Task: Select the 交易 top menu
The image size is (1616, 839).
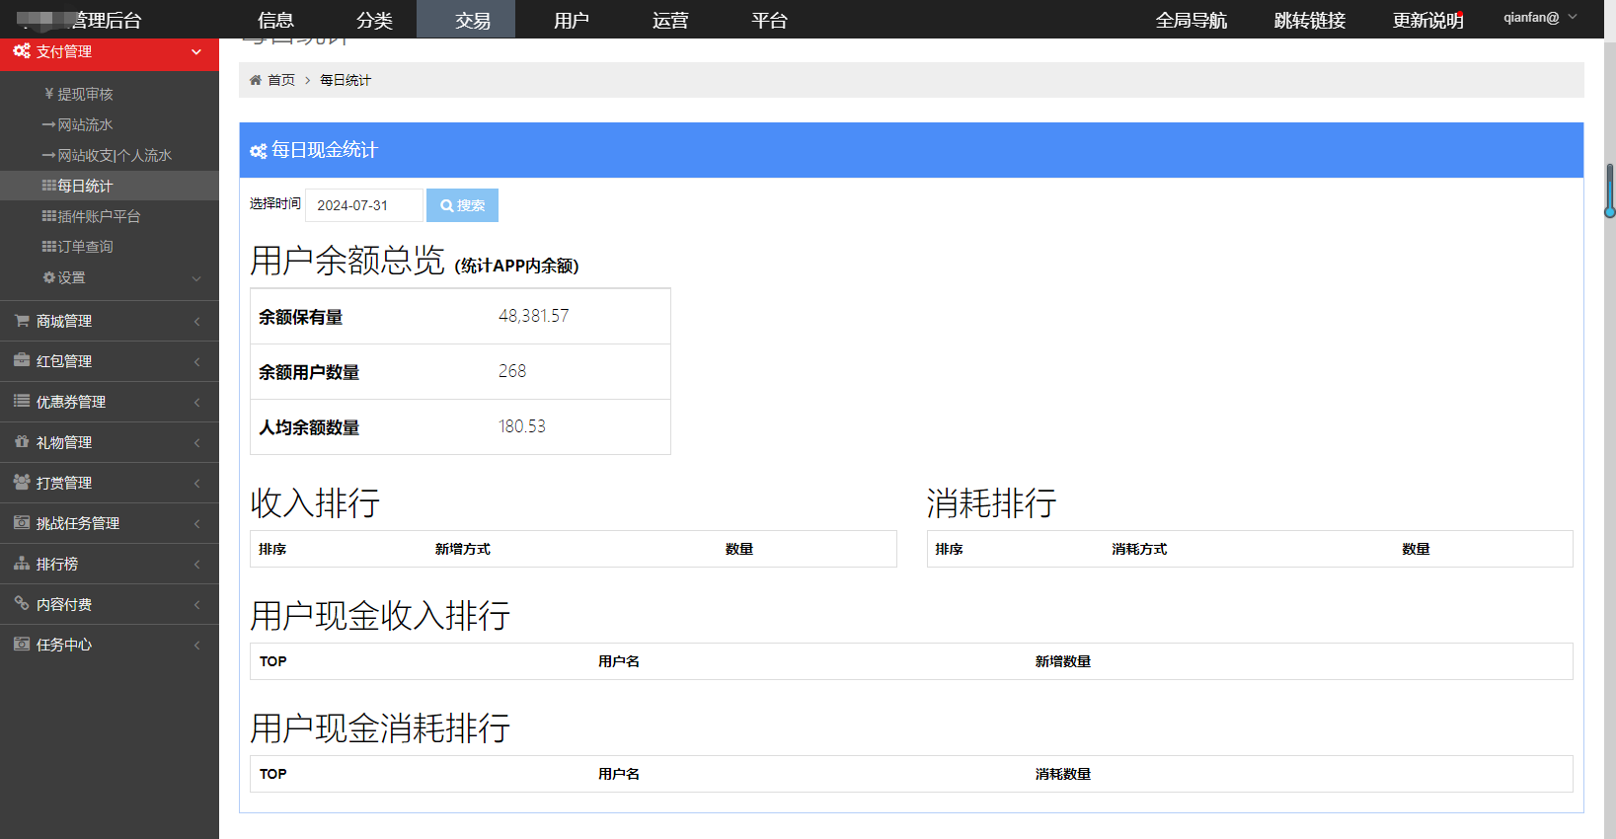Action: point(466,20)
